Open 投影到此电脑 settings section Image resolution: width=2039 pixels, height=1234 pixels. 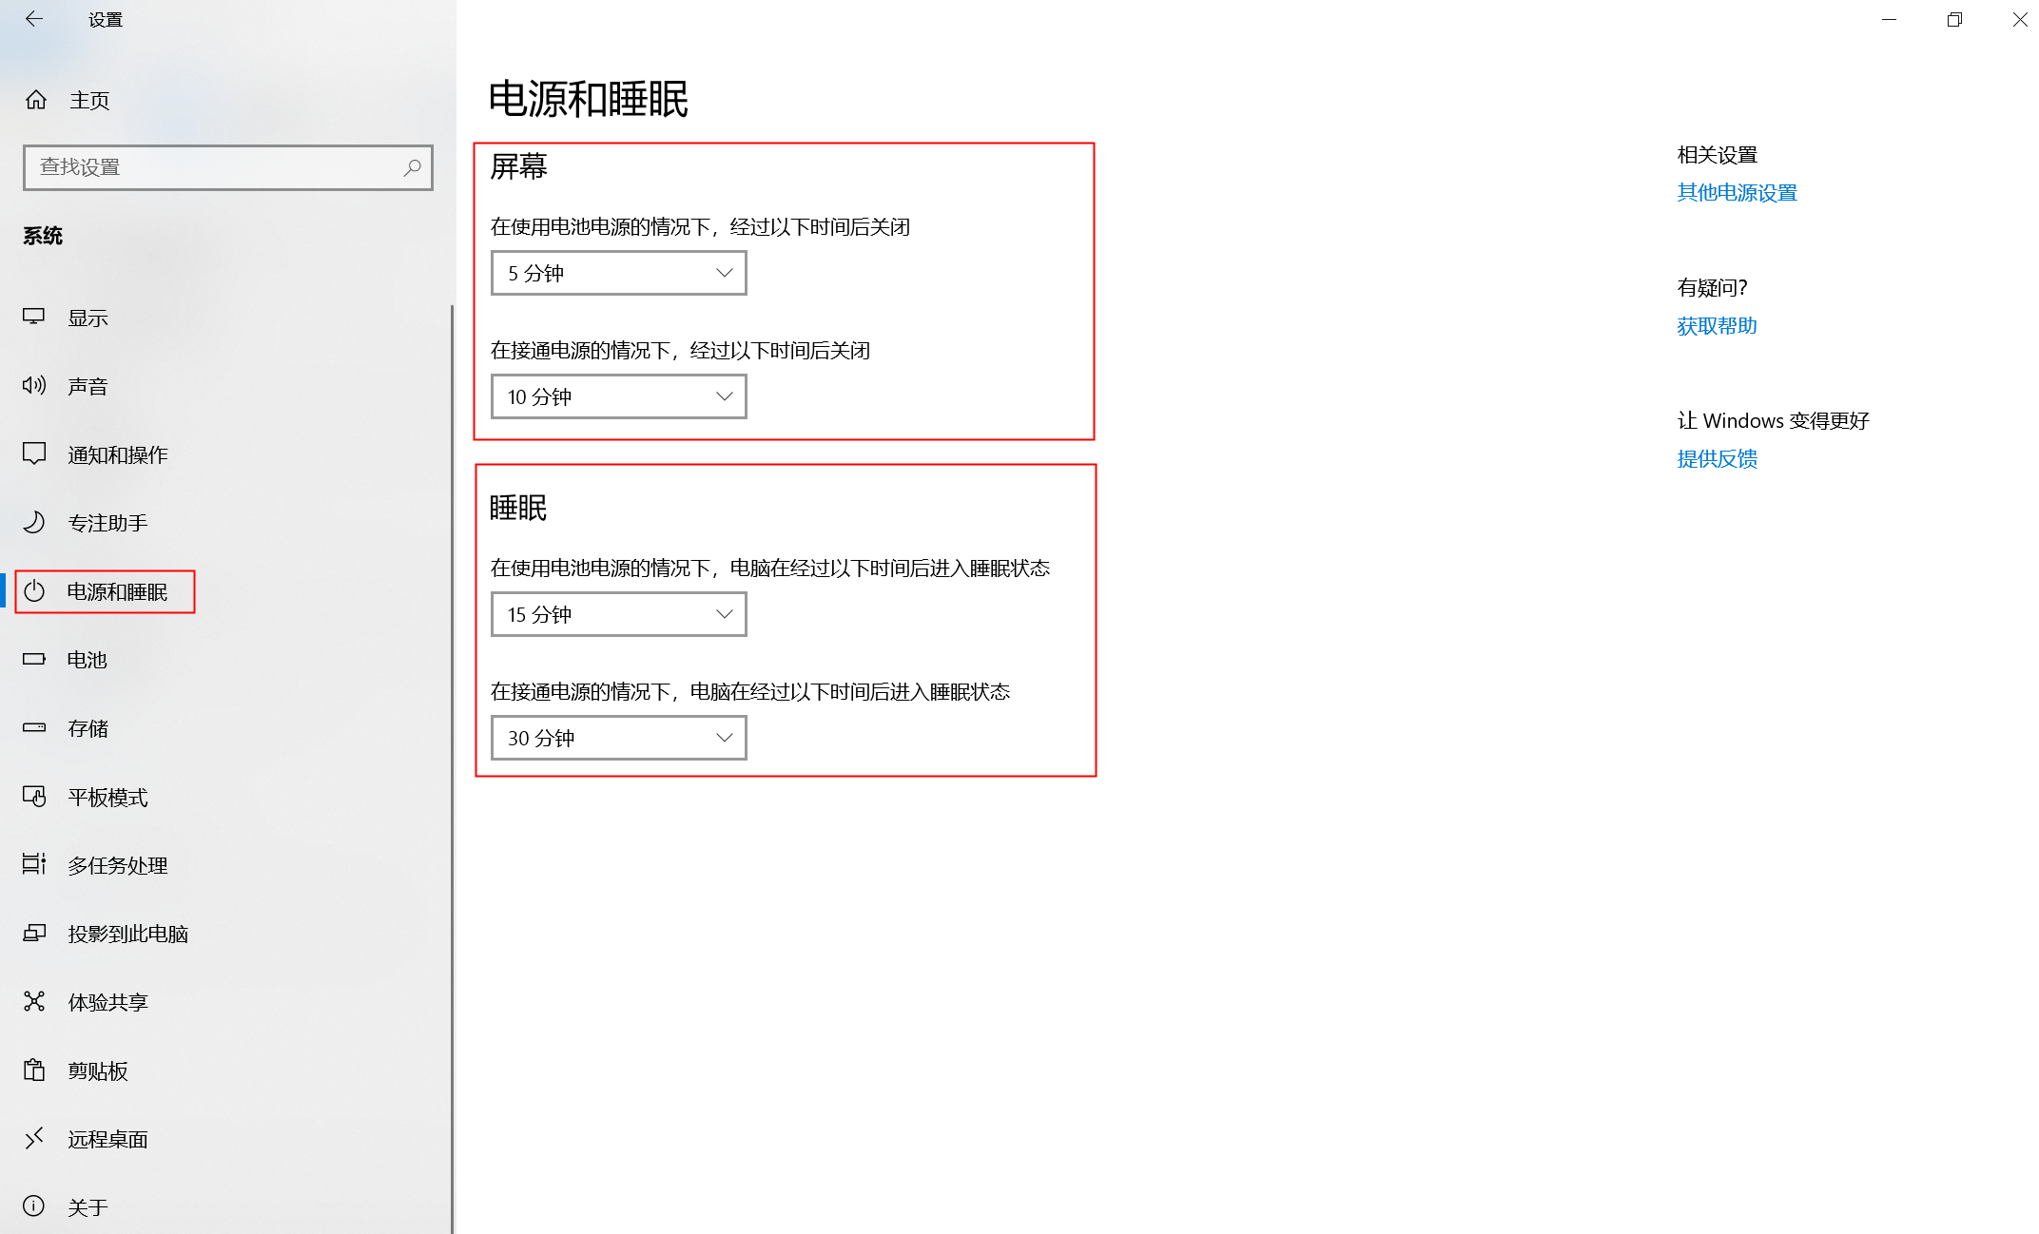tap(127, 934)
